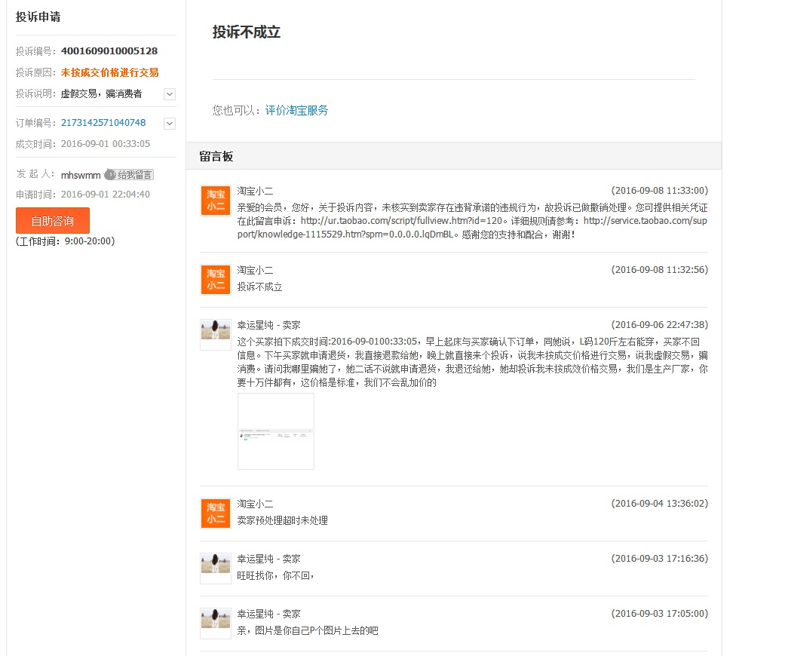The height and width of the screenshot is (656, 785).
Task: Open order number 2173142571040748 link
Action: tap(103, 123)
